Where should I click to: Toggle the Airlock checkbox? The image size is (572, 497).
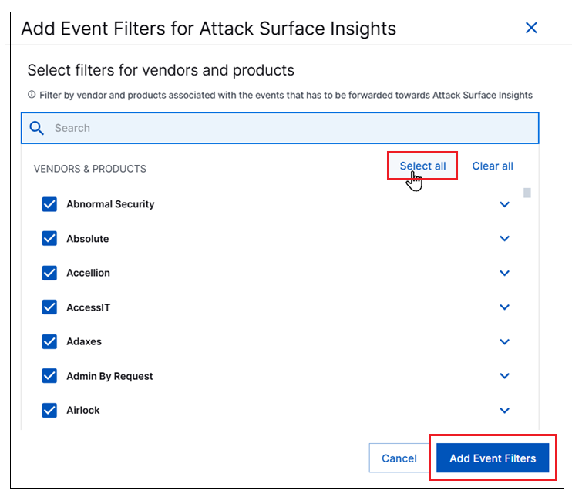(x=49, y=410)
